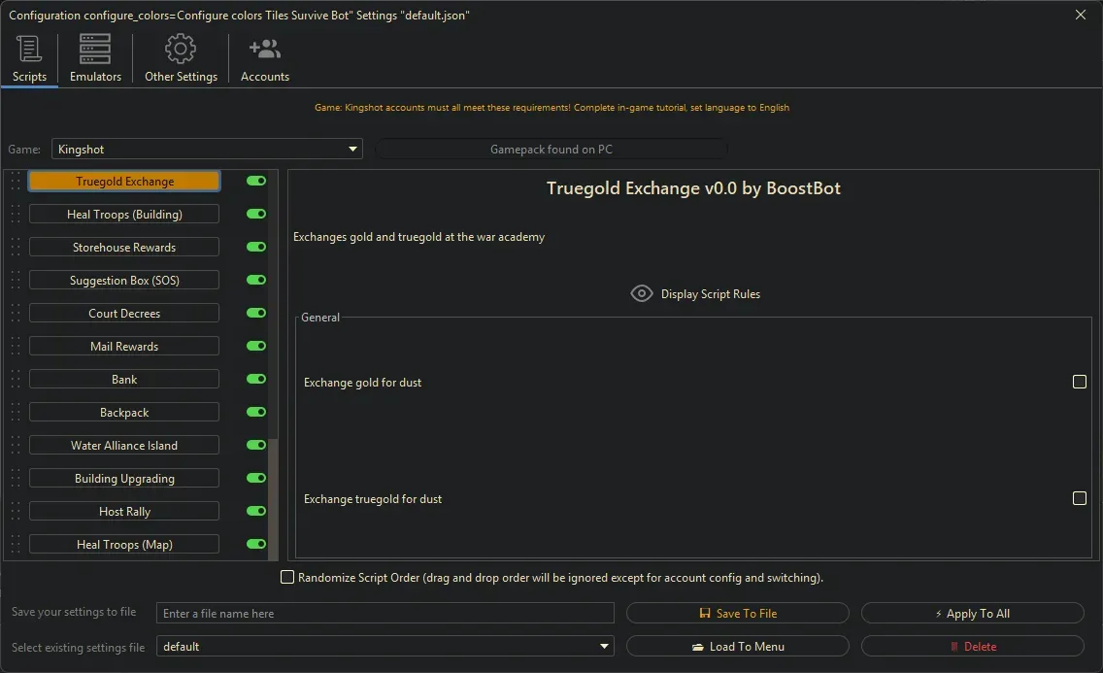Click the Accounts people icon
Image resolution: width=1103 pixels, height=673 pixels.
pyautogui.click(x=264, y=47)
